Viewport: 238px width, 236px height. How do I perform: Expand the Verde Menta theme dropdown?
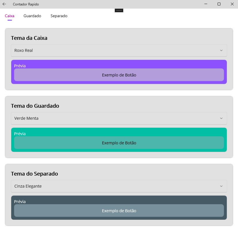coord(119,118)
